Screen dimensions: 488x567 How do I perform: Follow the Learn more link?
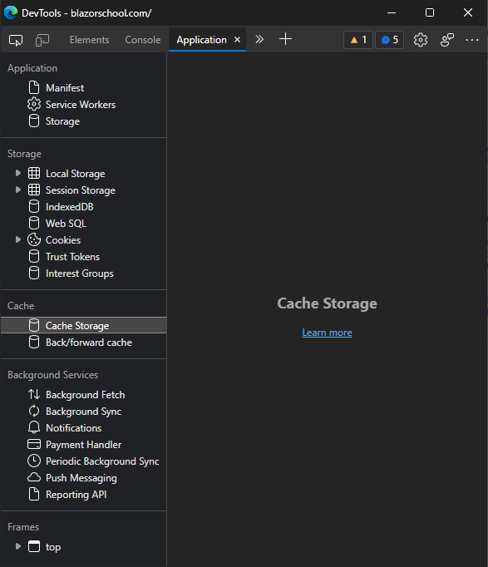pos(327,333)
